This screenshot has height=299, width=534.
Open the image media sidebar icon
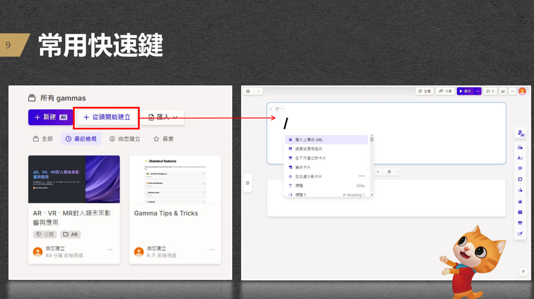tap(520, 202)
